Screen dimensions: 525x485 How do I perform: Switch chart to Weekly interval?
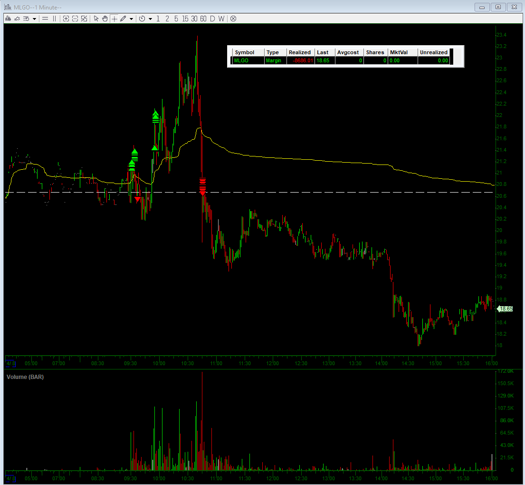pyautogui.click(x=221, y=19)
